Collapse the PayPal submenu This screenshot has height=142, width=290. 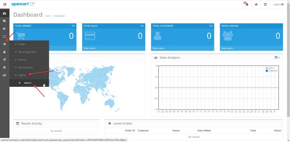(29, 75)
